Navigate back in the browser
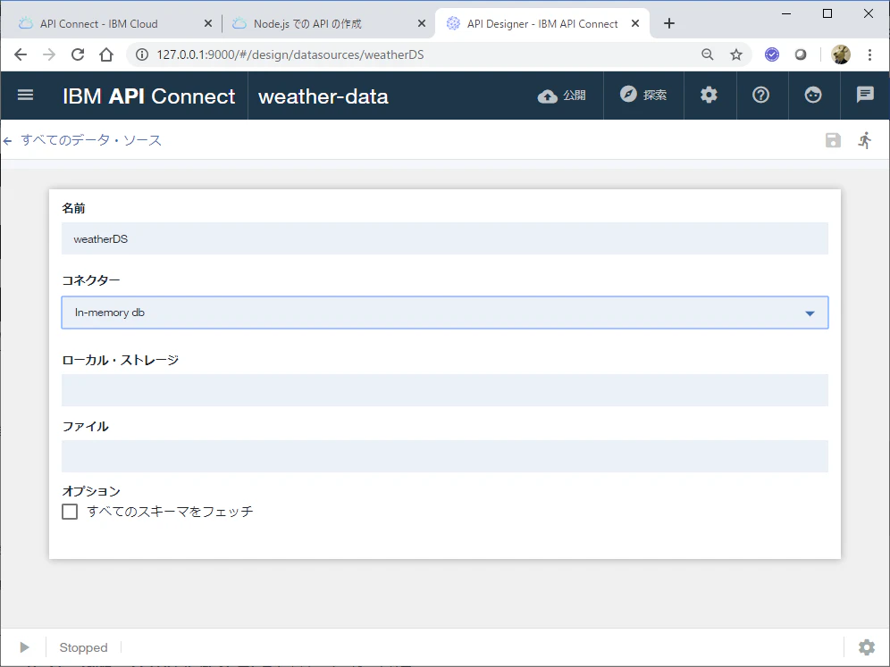Image resolution: width=890 pixels, height=667 pixels. click(x=21, y=54)
